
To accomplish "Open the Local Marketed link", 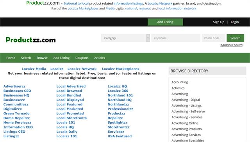I will coord(70,109).
